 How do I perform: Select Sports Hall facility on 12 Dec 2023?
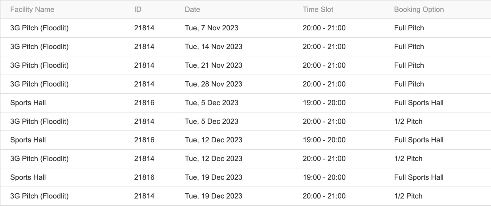coord(28,140)
